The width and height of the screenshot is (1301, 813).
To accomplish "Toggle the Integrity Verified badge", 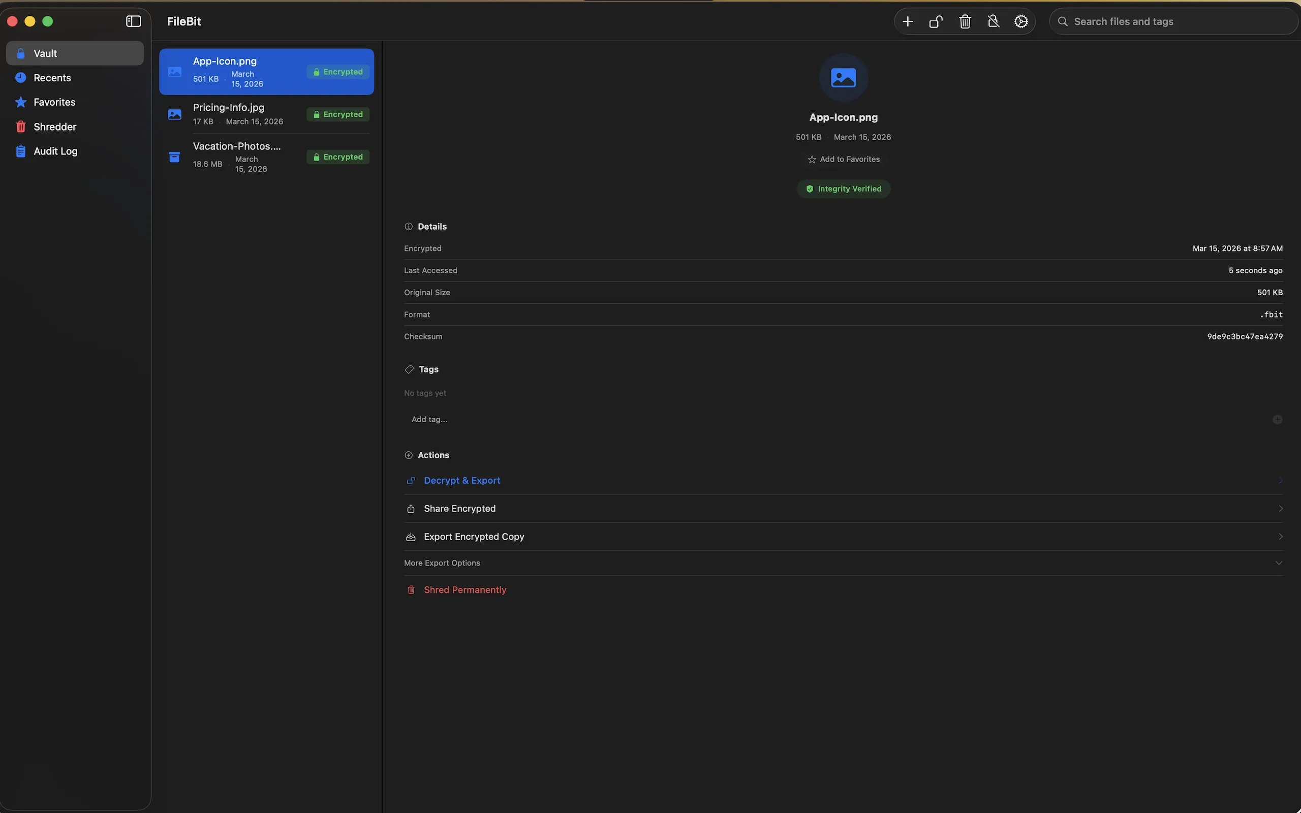I will (x=843, y=188).
